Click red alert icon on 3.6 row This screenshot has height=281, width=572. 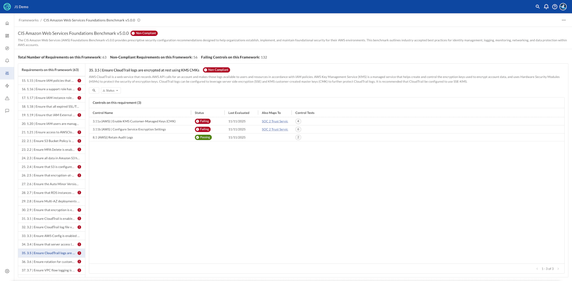point(79,261)
